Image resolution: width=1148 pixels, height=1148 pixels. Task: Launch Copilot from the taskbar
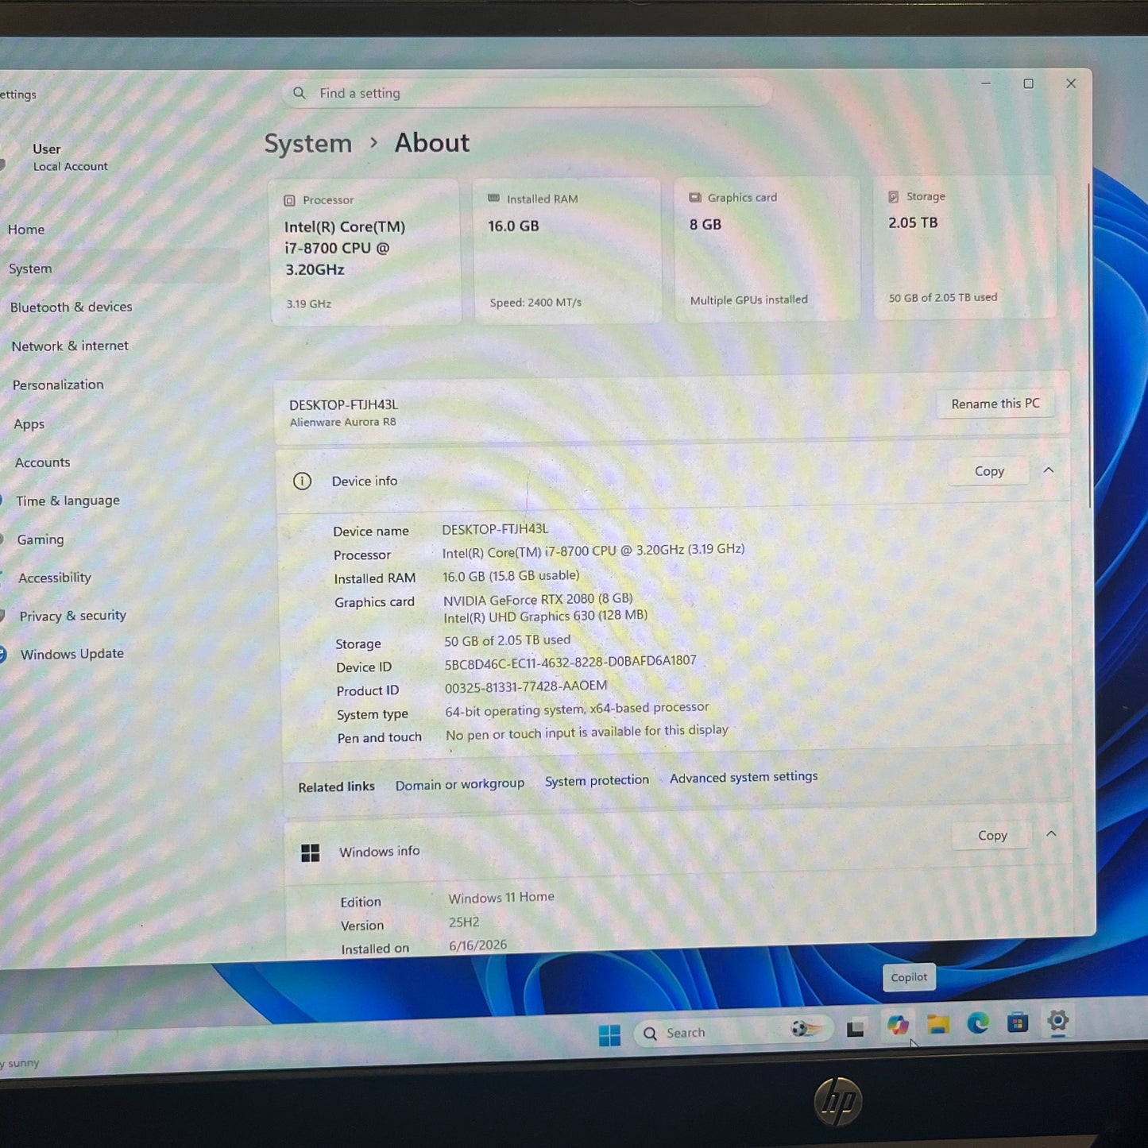point(898,1026)
